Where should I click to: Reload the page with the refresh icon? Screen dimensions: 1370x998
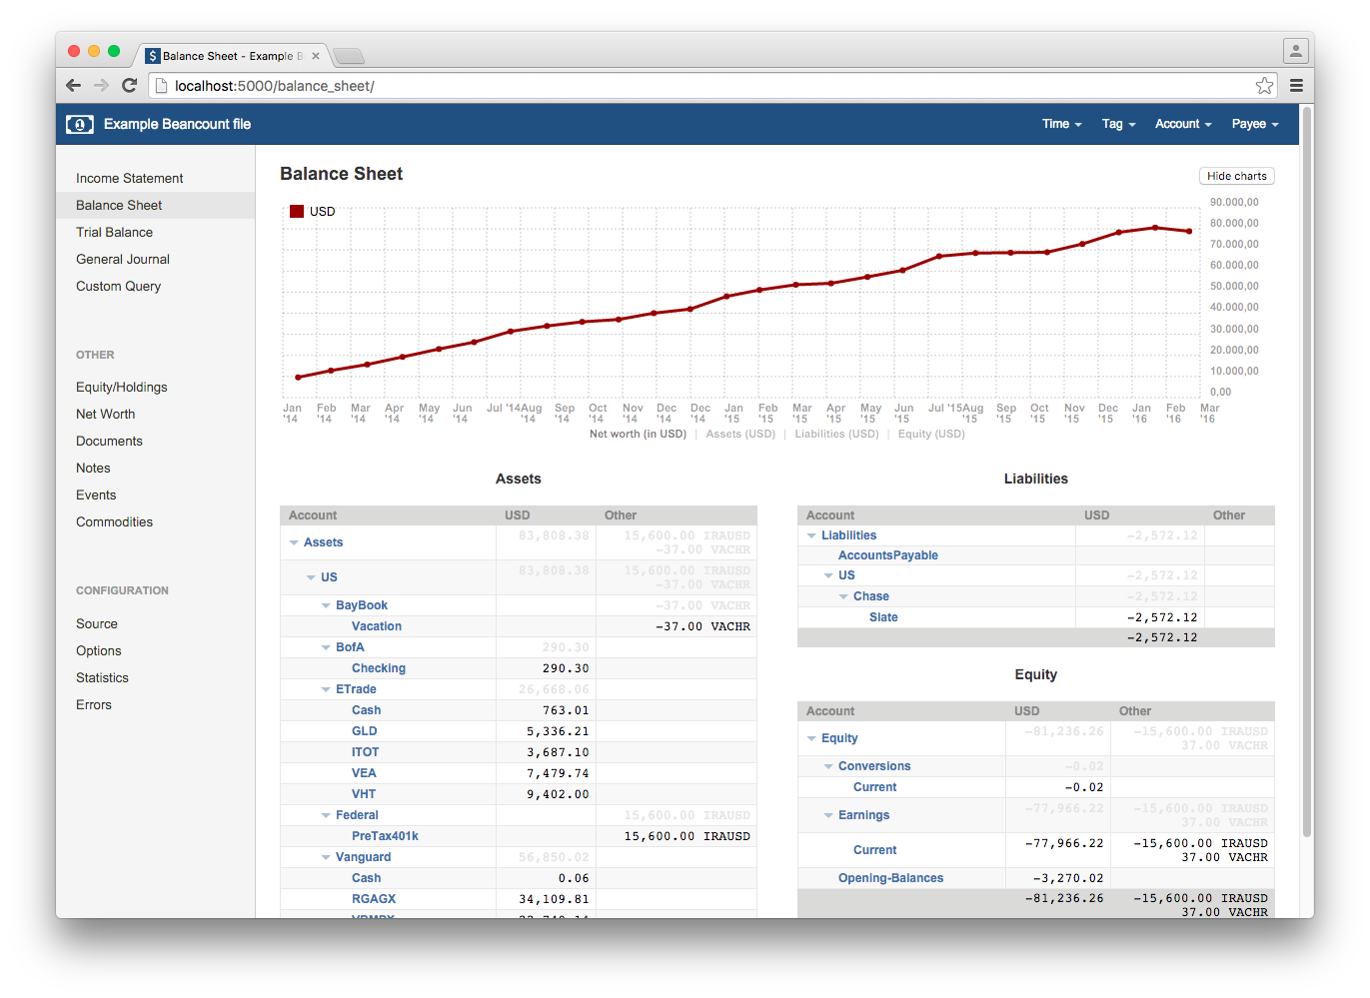tap(129, 86)
